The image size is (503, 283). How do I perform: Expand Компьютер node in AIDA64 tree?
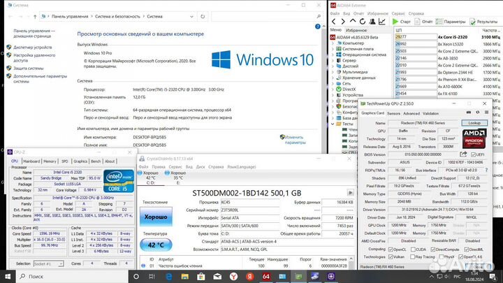pos(333,43)
